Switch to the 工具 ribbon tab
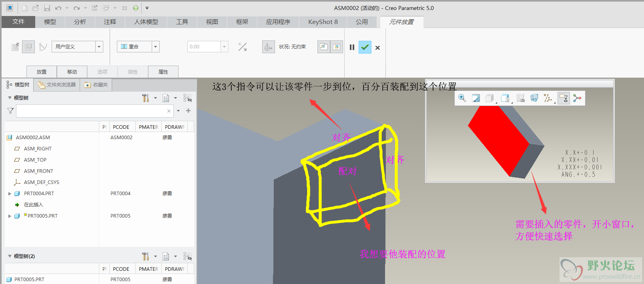Screen dimensions: 644x284 pos(182,22)
